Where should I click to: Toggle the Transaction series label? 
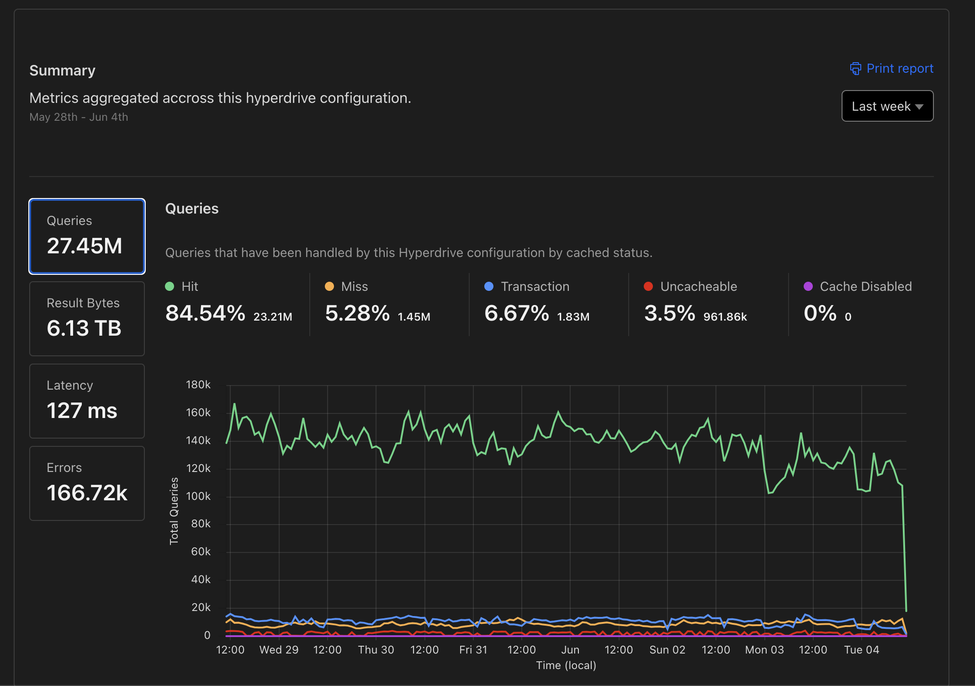535,286
